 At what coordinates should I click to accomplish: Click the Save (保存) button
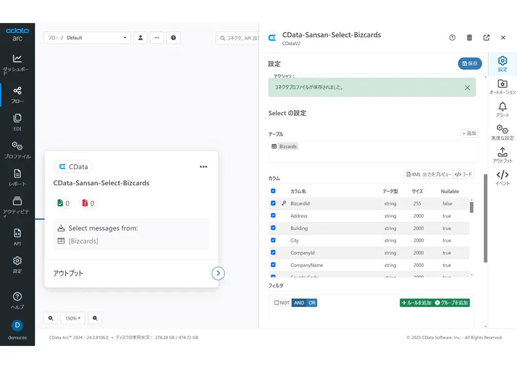470,64
